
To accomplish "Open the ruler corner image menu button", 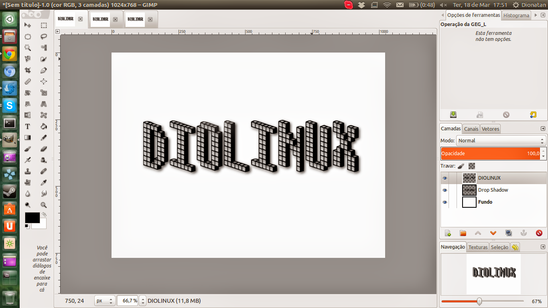I will coord(57,31).
